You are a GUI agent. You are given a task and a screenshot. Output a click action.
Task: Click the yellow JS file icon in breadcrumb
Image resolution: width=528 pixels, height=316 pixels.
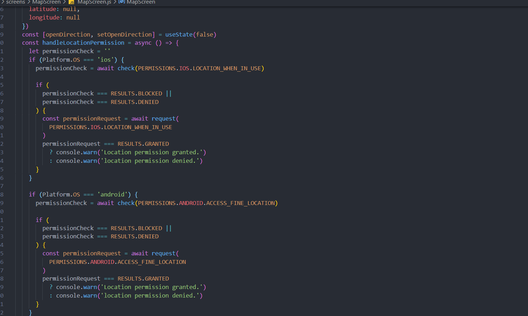(71, 2)
